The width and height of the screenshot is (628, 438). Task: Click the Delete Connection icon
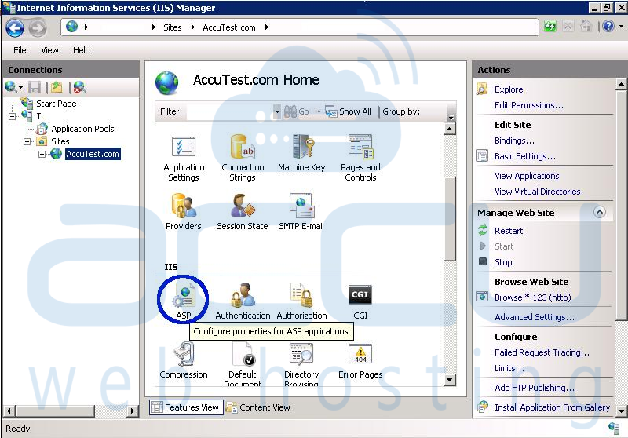79,87
